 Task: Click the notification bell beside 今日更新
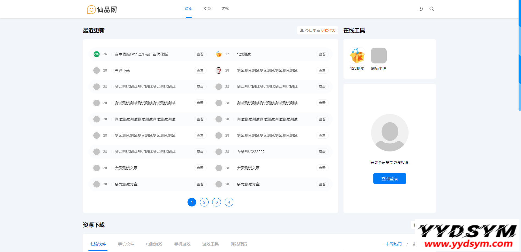[x=301, y=30]
